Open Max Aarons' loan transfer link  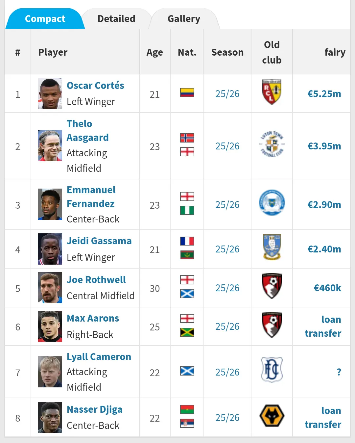click(323, 326)
